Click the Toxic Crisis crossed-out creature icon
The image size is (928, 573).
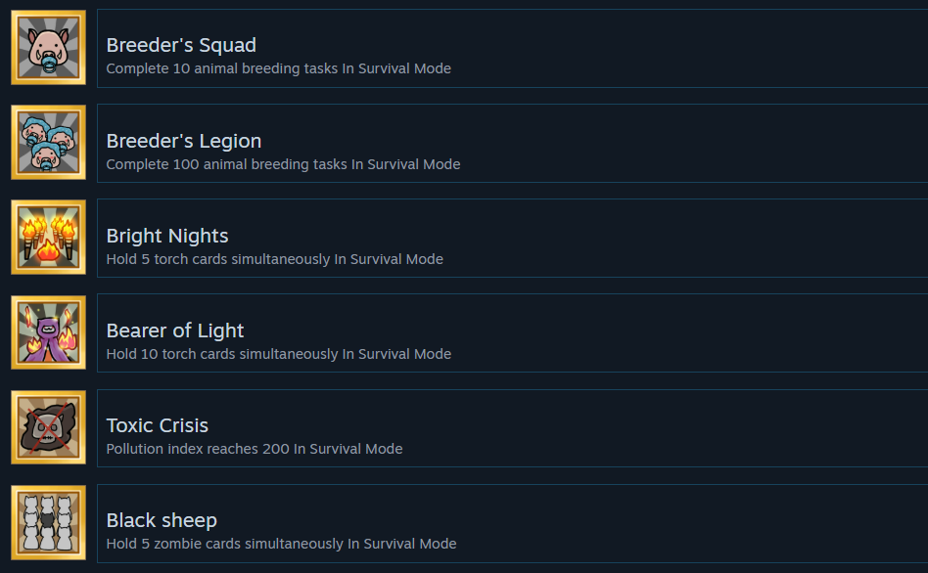(x=48, y=427)
